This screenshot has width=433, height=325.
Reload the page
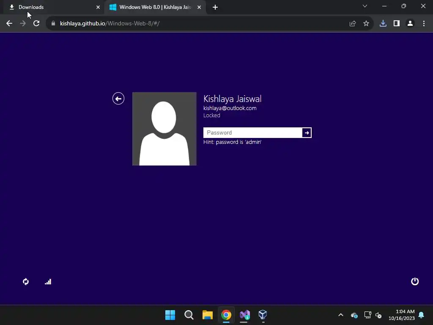click(x=36, y=24)
